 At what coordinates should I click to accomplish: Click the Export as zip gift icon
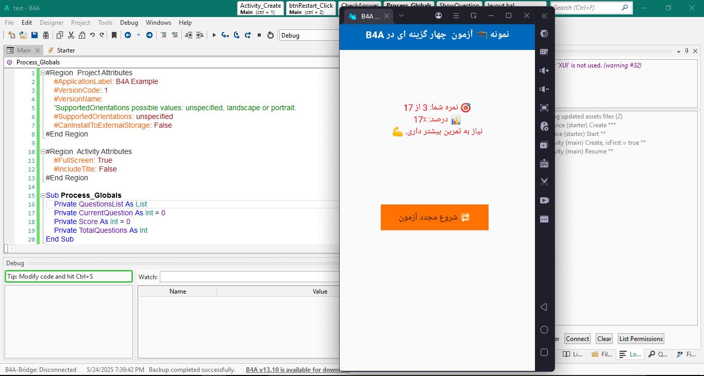point(46,35)
